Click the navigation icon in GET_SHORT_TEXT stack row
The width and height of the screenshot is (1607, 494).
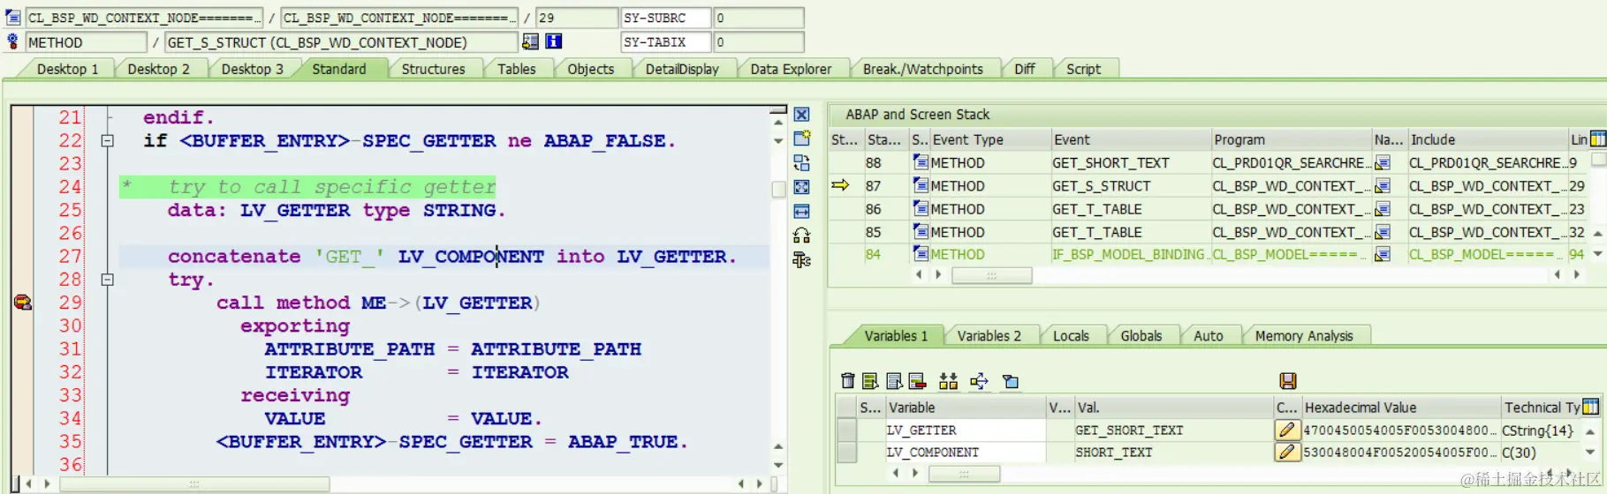1383,162
